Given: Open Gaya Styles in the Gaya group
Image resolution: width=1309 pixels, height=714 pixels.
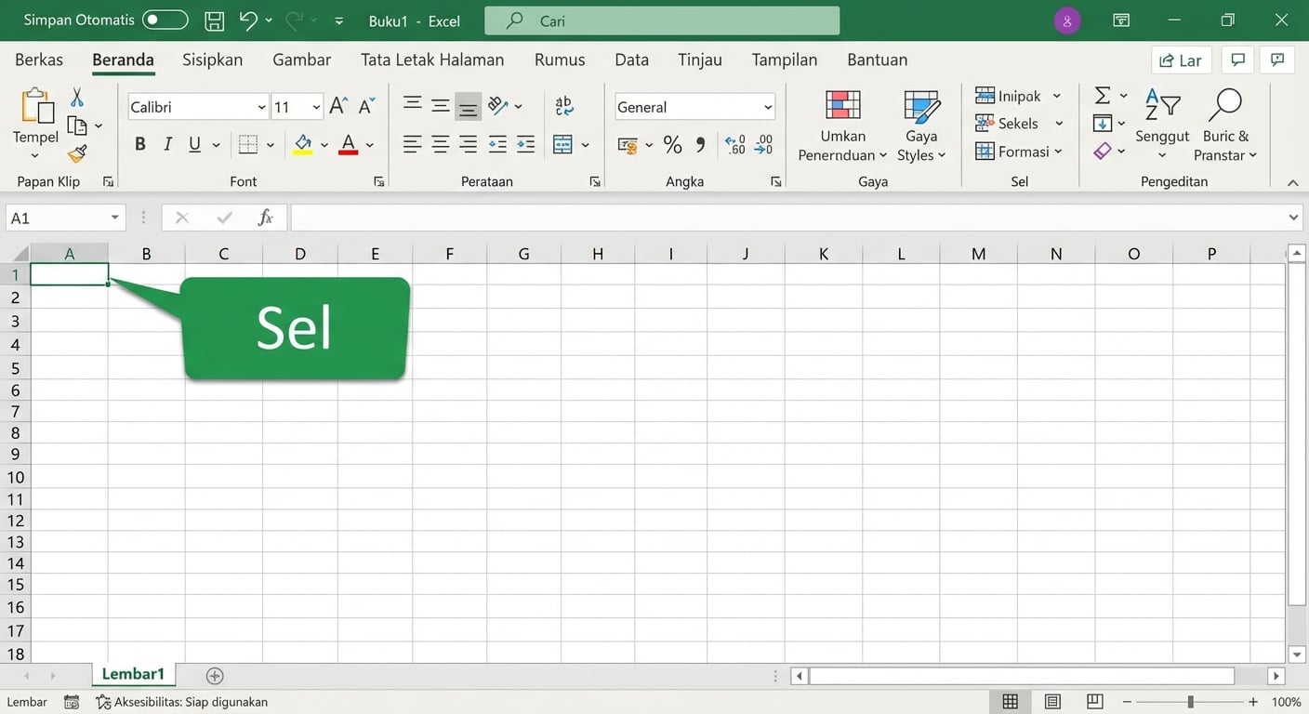Looking at the screenshot, I should [920, 125].
